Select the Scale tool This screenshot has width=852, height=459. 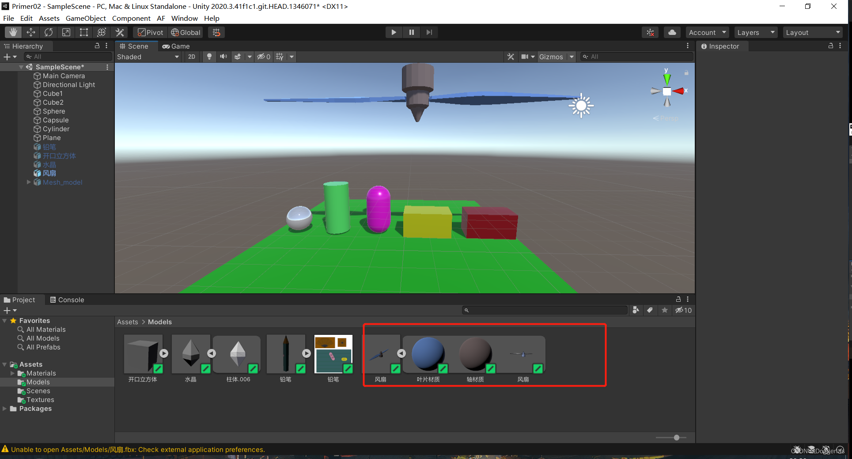(x=66, y=32)
